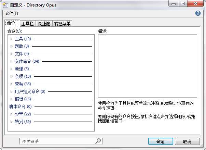The width and height of the screenshot is (206, 150).
Task: Select the 文件命令 (34) label
Action: [x=27, y=61]
